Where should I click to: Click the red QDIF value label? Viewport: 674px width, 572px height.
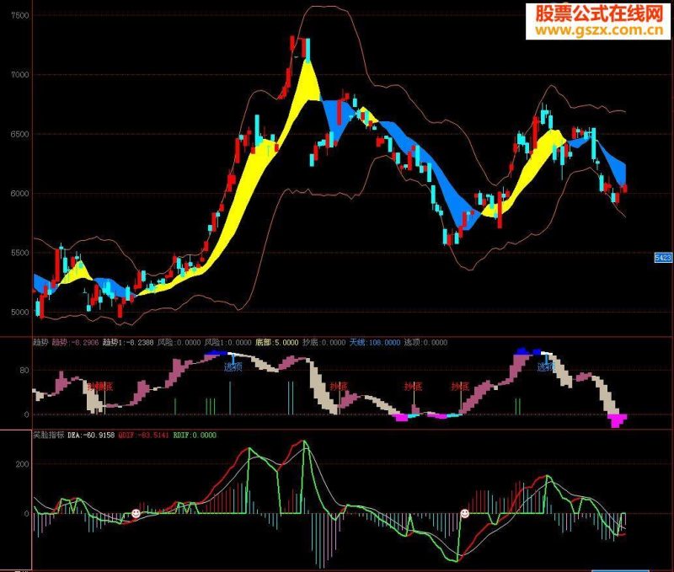pos(143,435)
